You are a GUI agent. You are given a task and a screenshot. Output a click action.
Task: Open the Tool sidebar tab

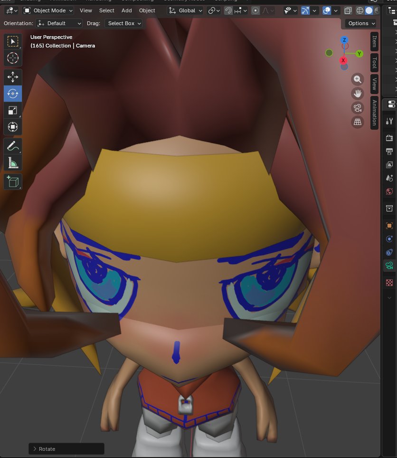(375, 63)
